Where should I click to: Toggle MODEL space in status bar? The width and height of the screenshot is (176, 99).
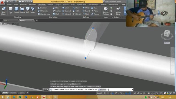[x=100, y=93]
